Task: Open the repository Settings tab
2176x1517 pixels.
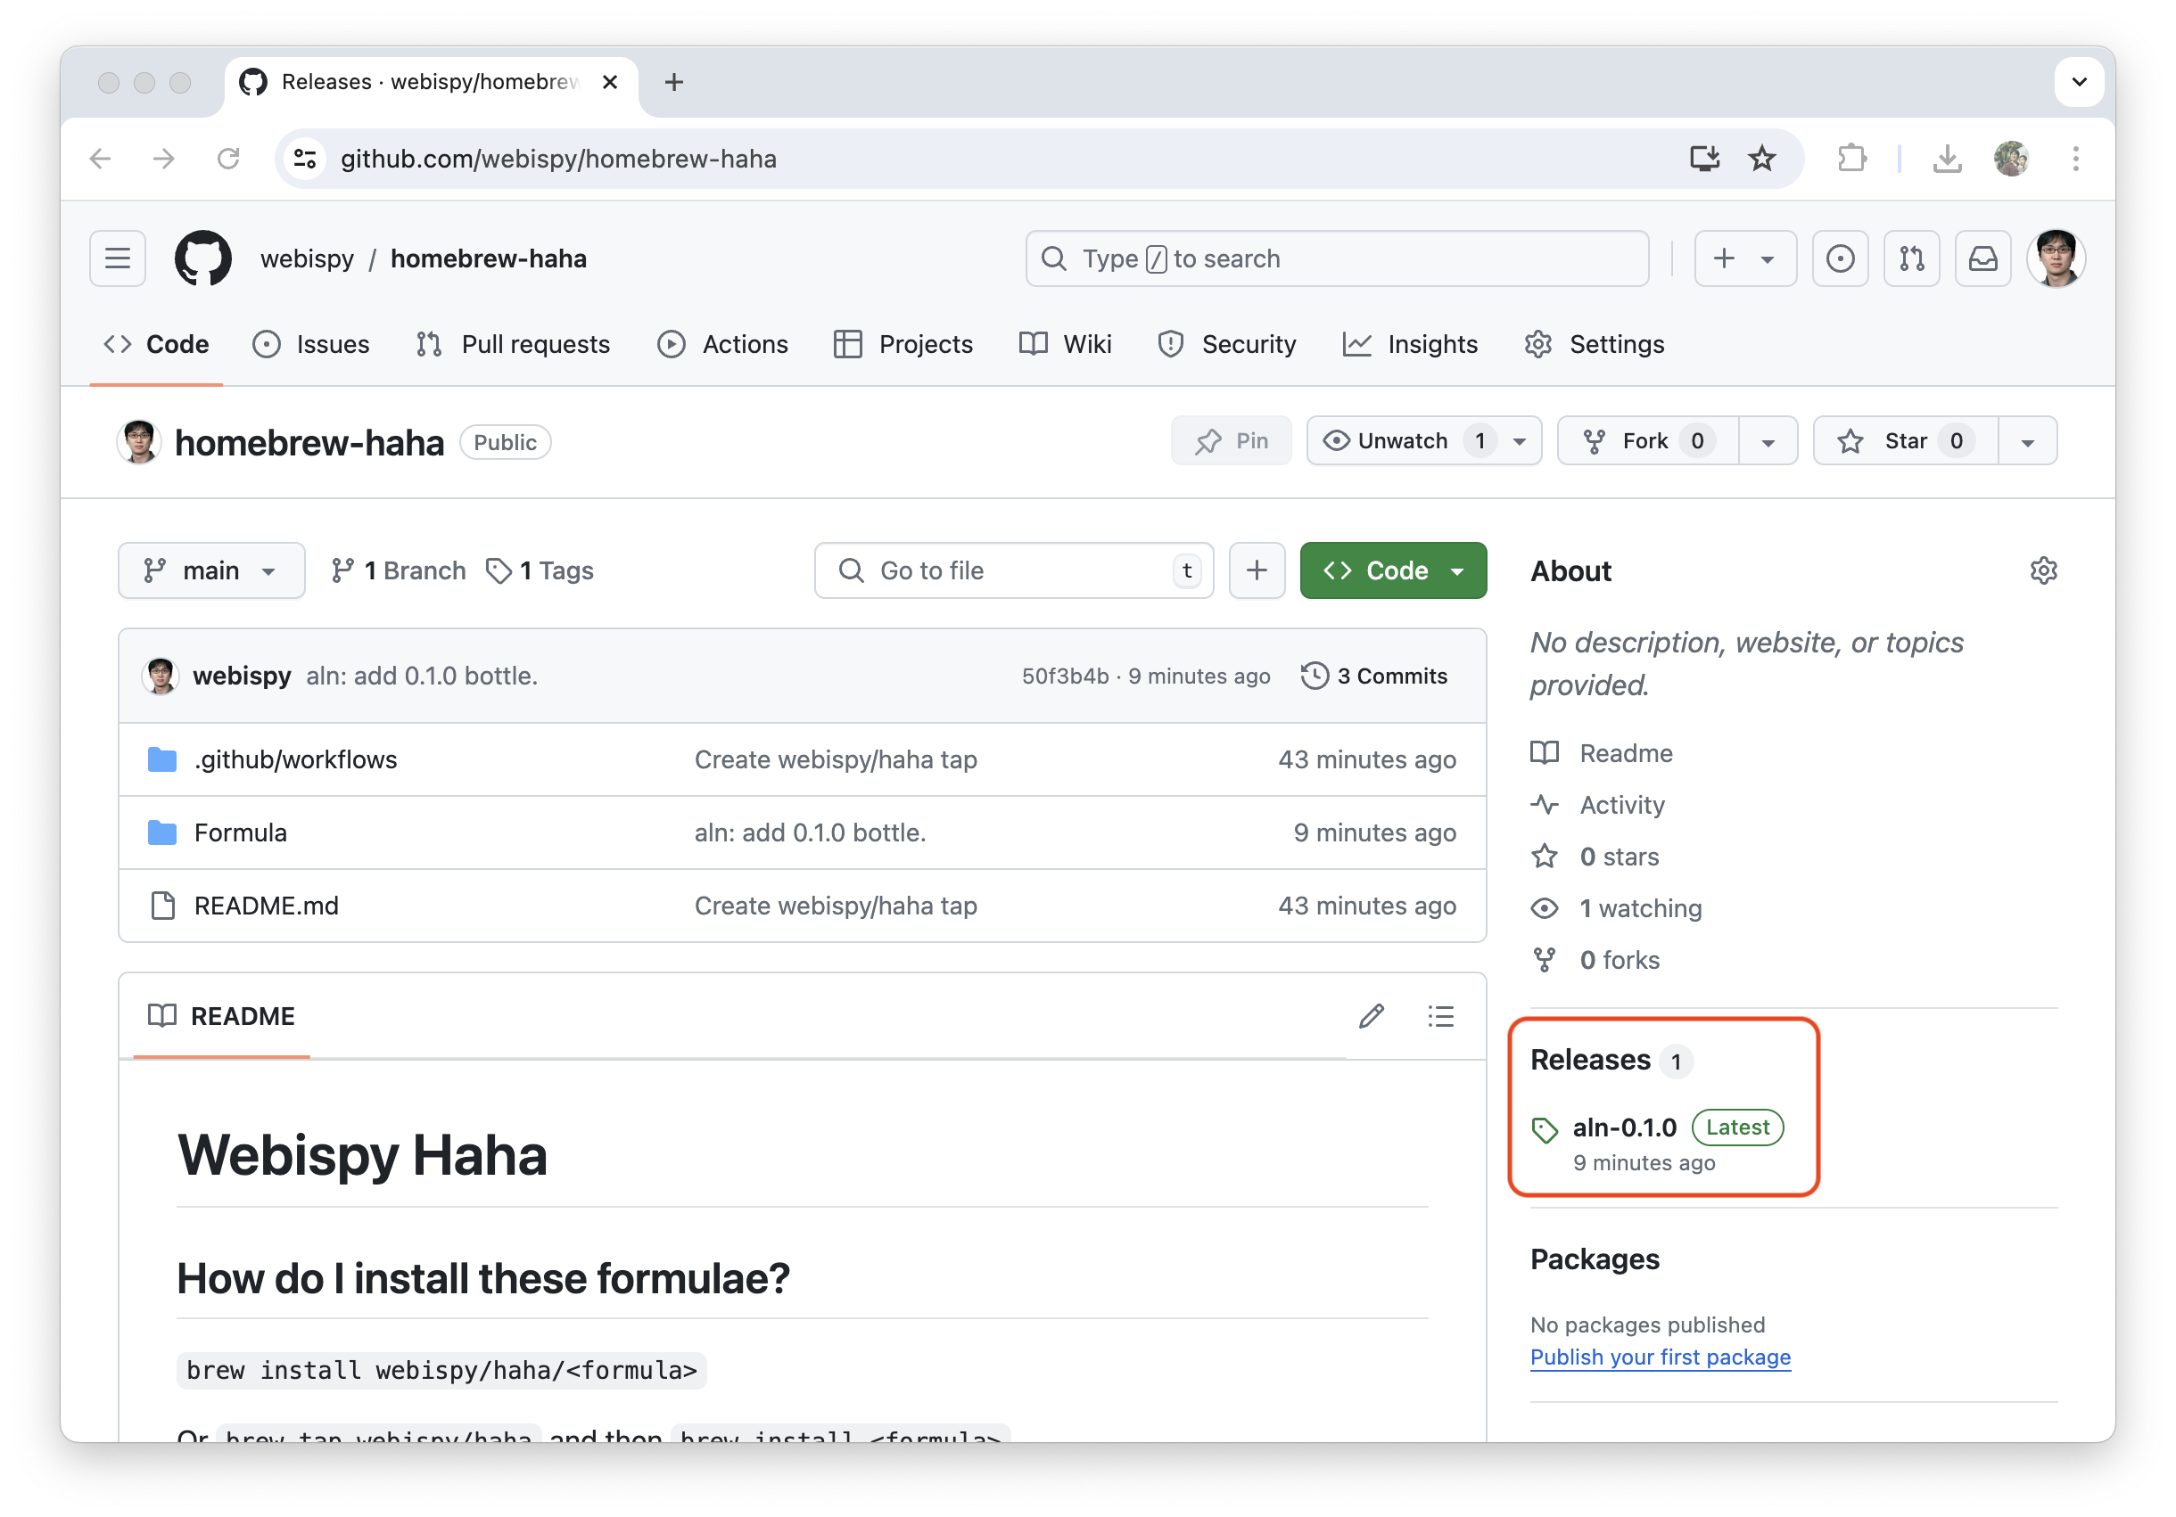Action: pyautogui.click(x=1594, y=345)
